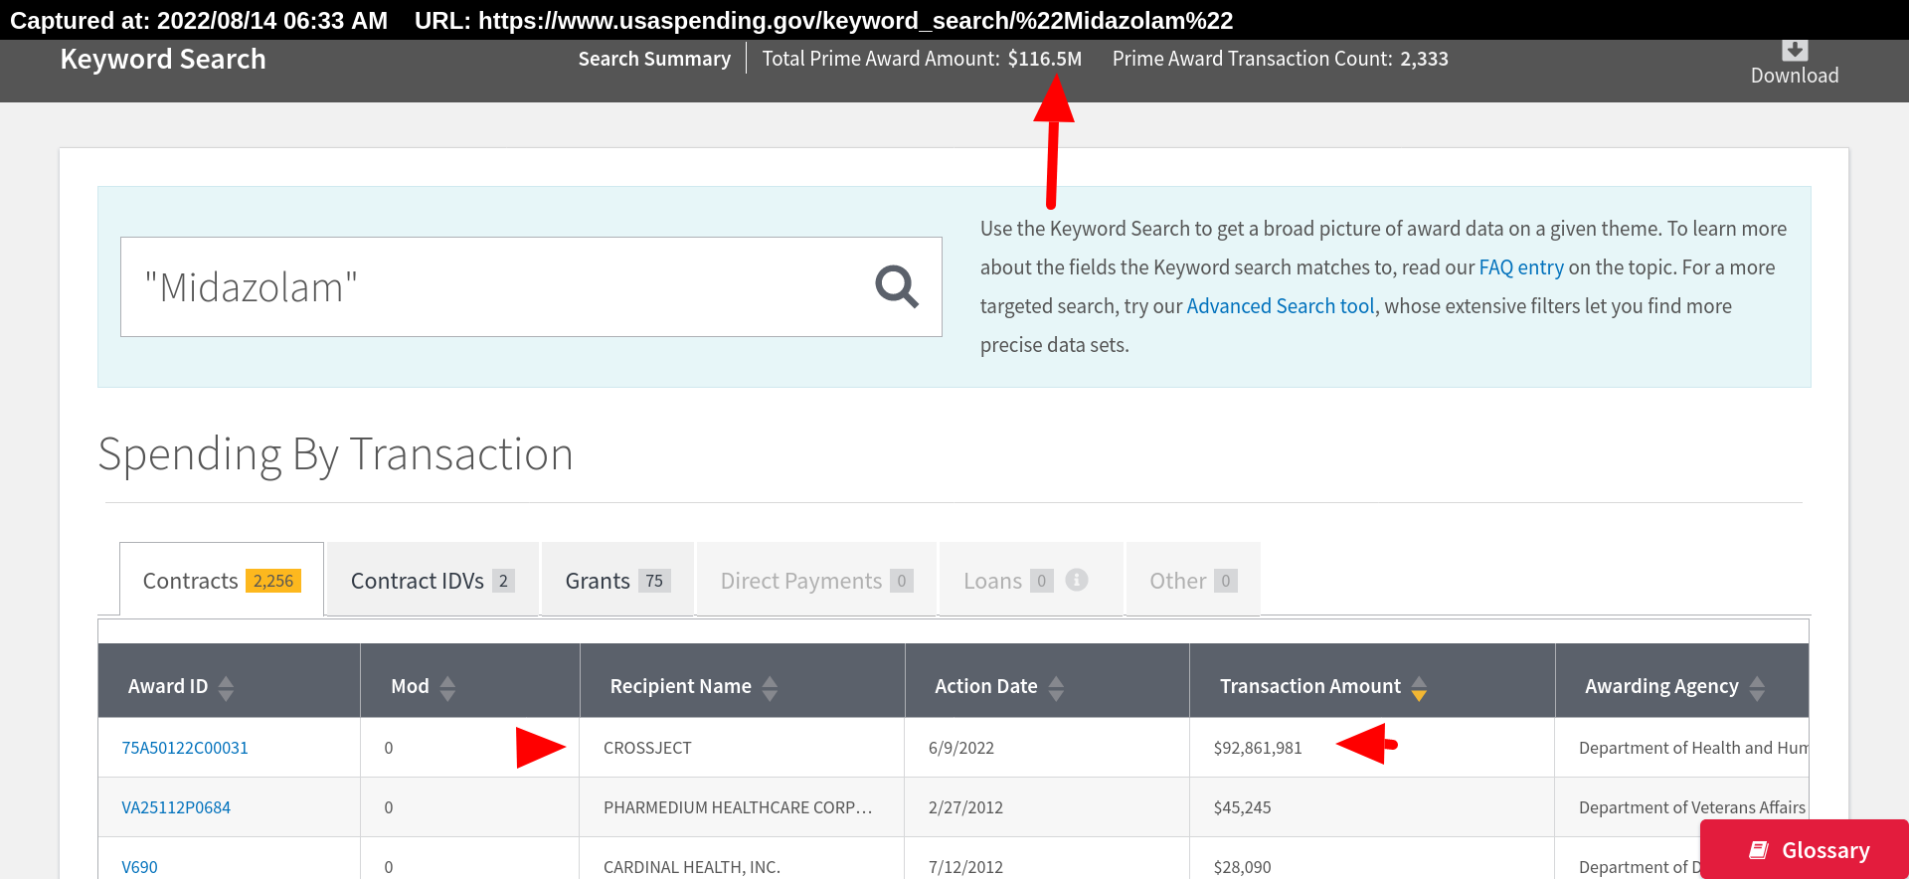Select the Other tab
The height and width of the screenshot is (879, 1909).
(x=1193, y=581)
